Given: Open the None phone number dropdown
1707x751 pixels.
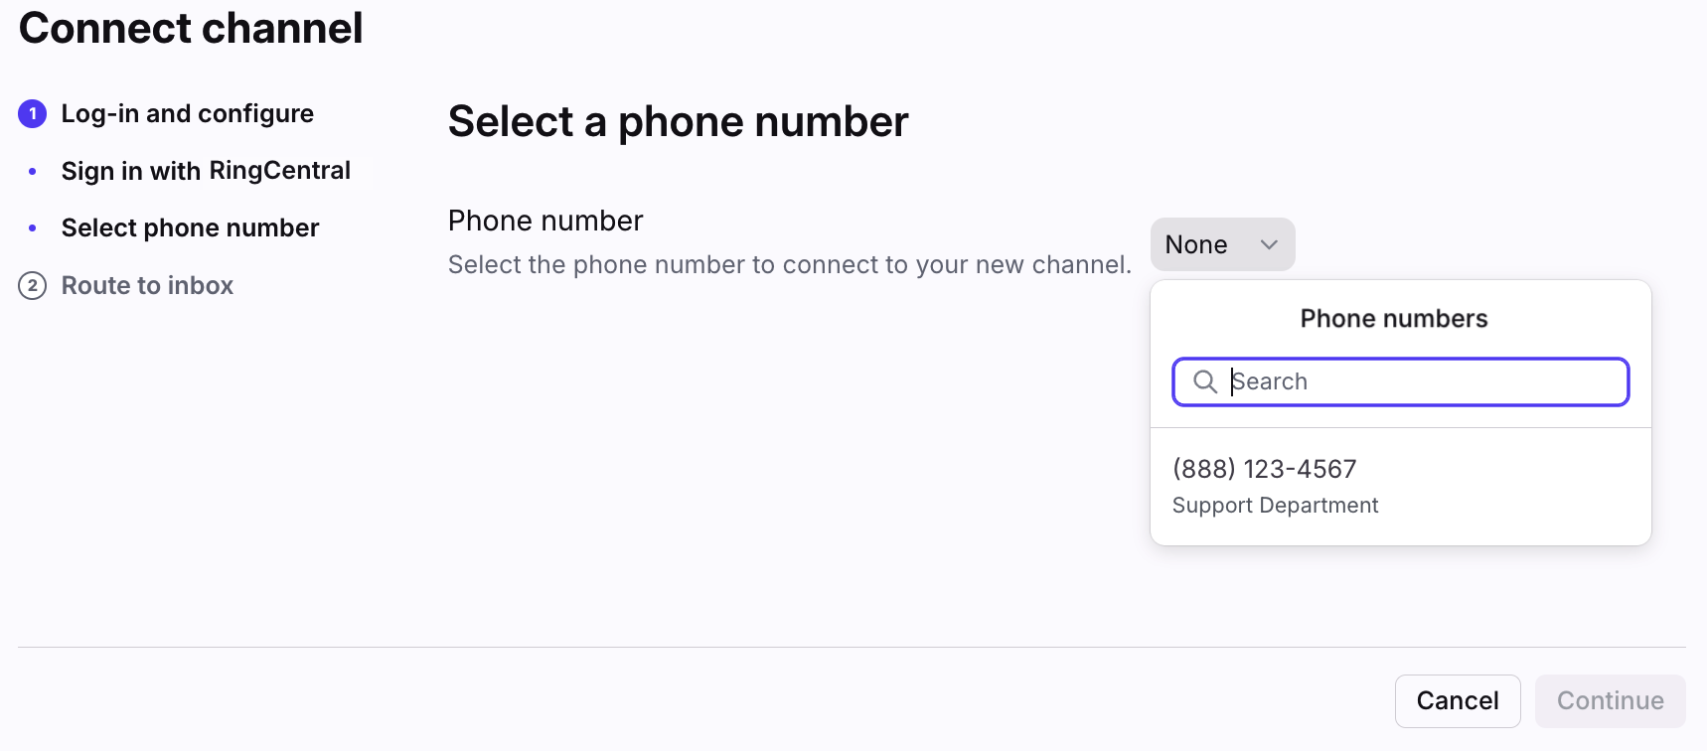Looking at the screenshot, I should point(1221,244).
